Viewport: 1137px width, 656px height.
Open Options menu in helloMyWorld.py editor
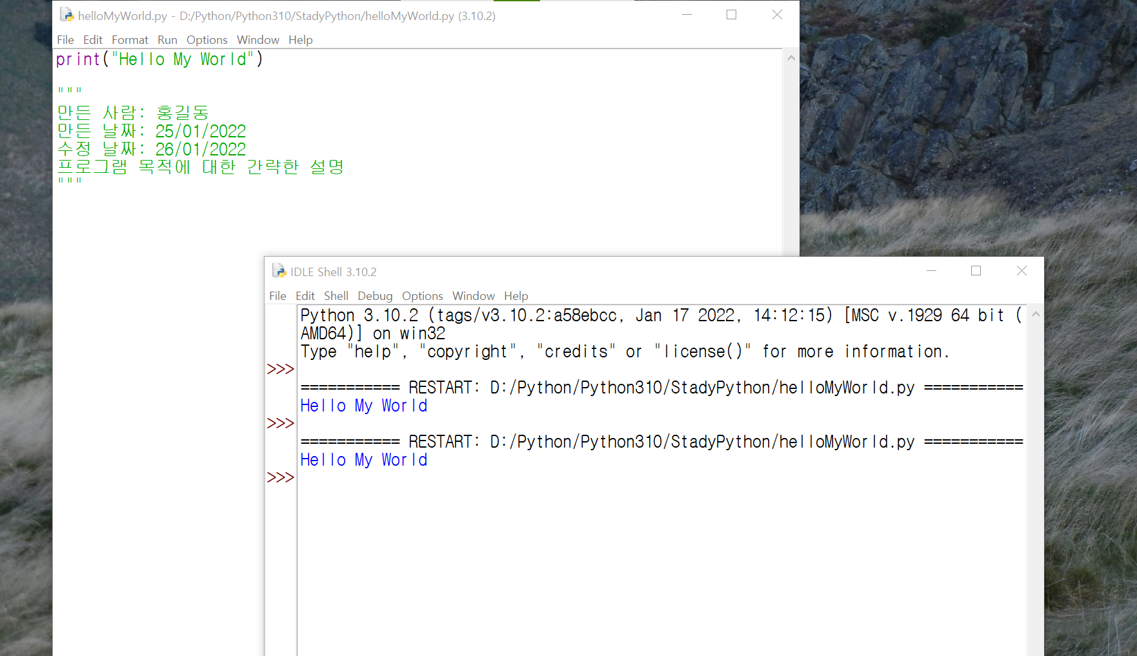tap(206, 40)
